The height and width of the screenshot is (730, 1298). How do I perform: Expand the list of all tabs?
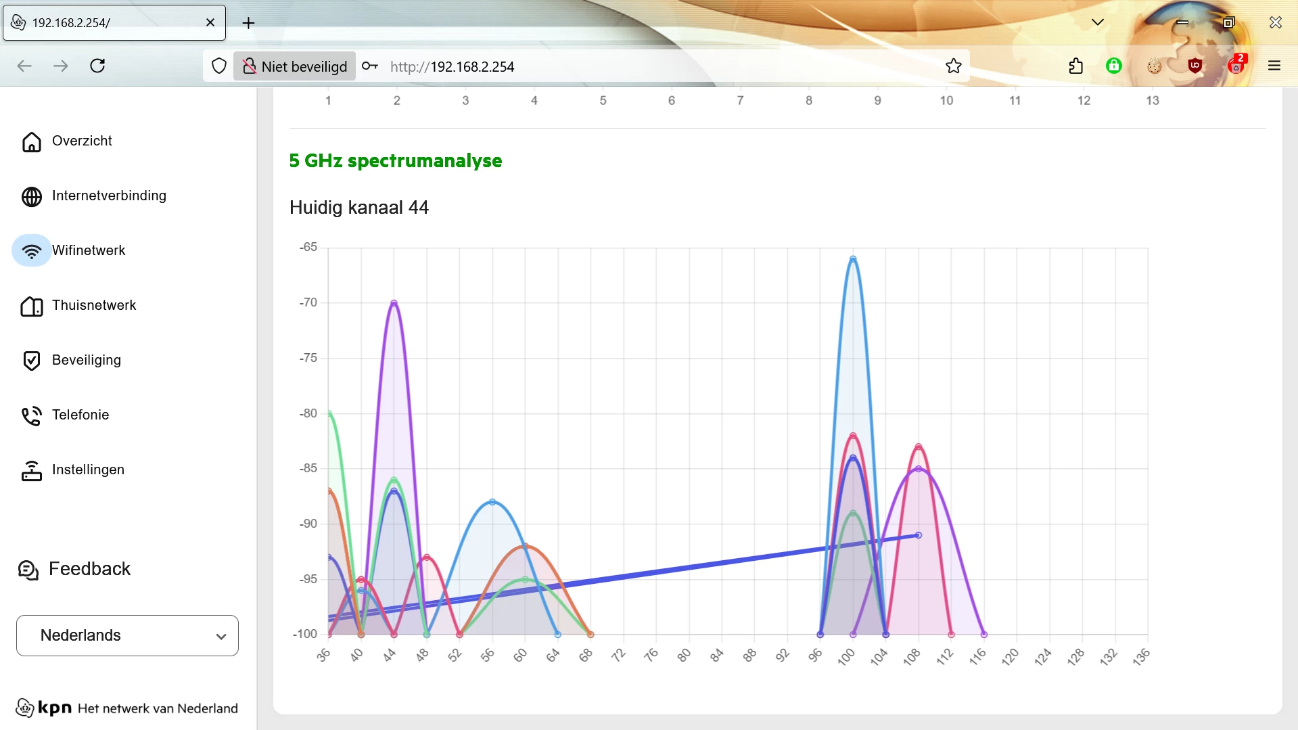[1098, 22]
